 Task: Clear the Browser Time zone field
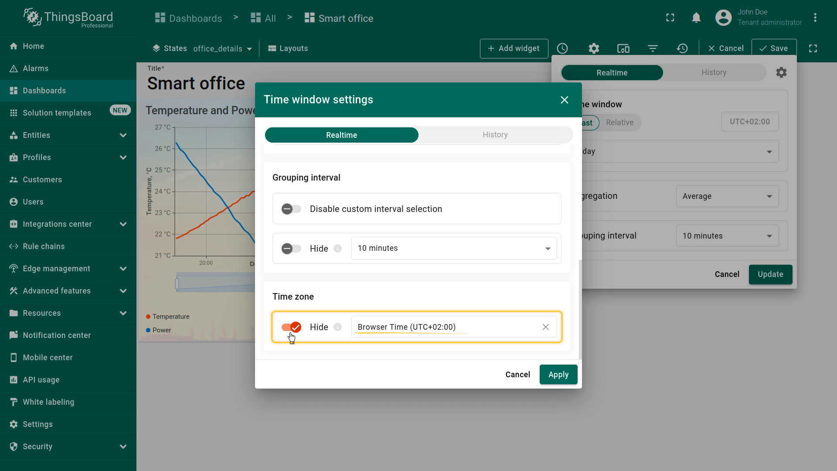[545, 327]
